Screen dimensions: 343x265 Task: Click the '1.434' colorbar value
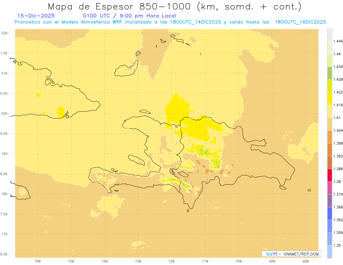click(x=338, y=67)
